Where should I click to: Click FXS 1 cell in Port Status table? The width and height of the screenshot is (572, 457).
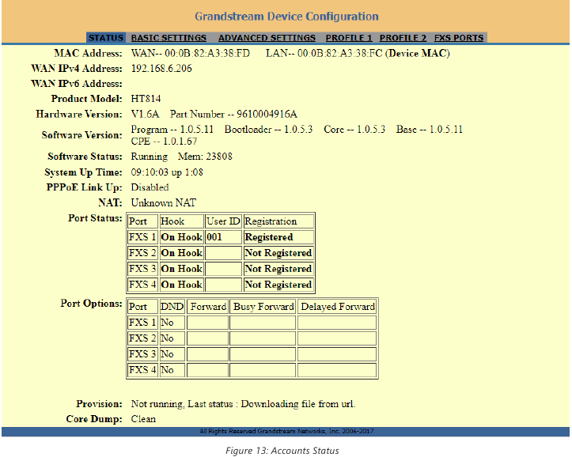click(x=142, y=237)
